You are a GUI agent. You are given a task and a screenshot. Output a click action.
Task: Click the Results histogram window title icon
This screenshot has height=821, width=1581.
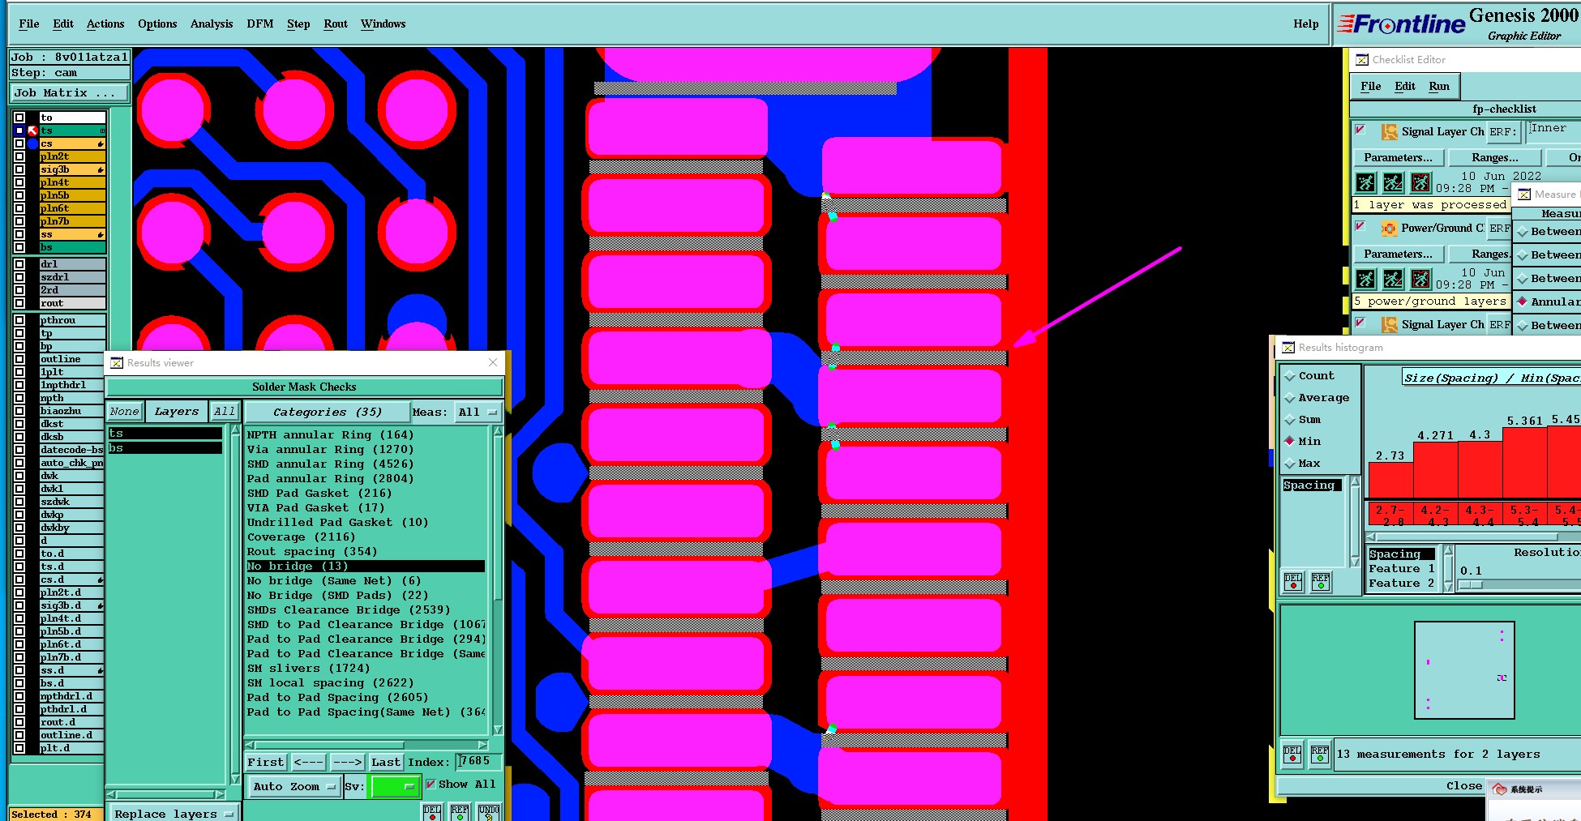click(x=1288, y=347)
